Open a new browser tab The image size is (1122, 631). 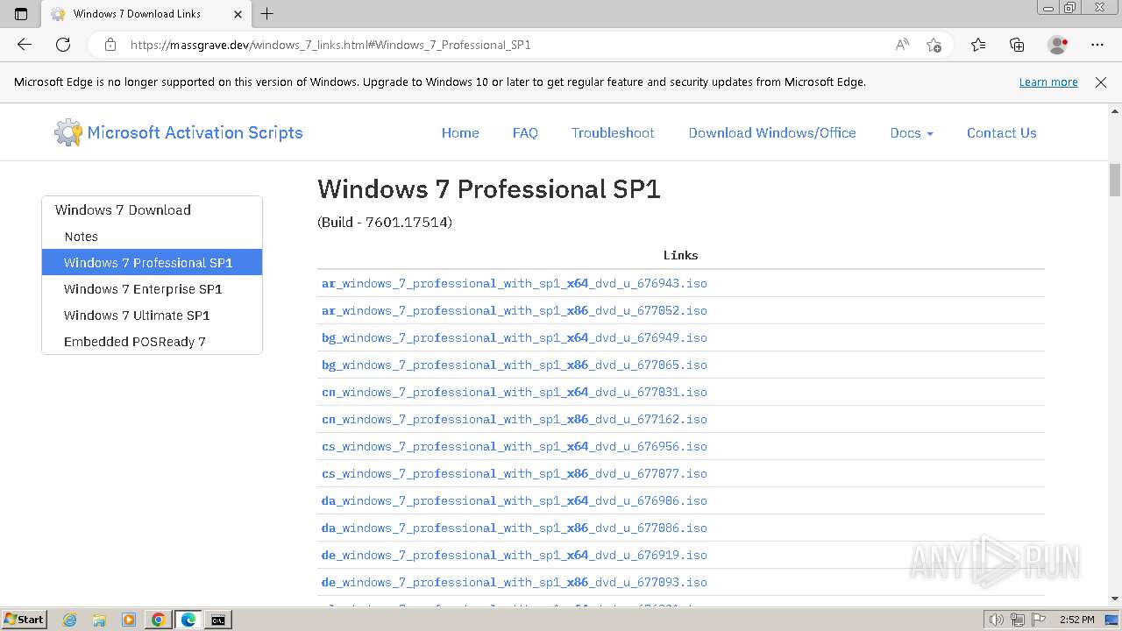coord(267,14)
